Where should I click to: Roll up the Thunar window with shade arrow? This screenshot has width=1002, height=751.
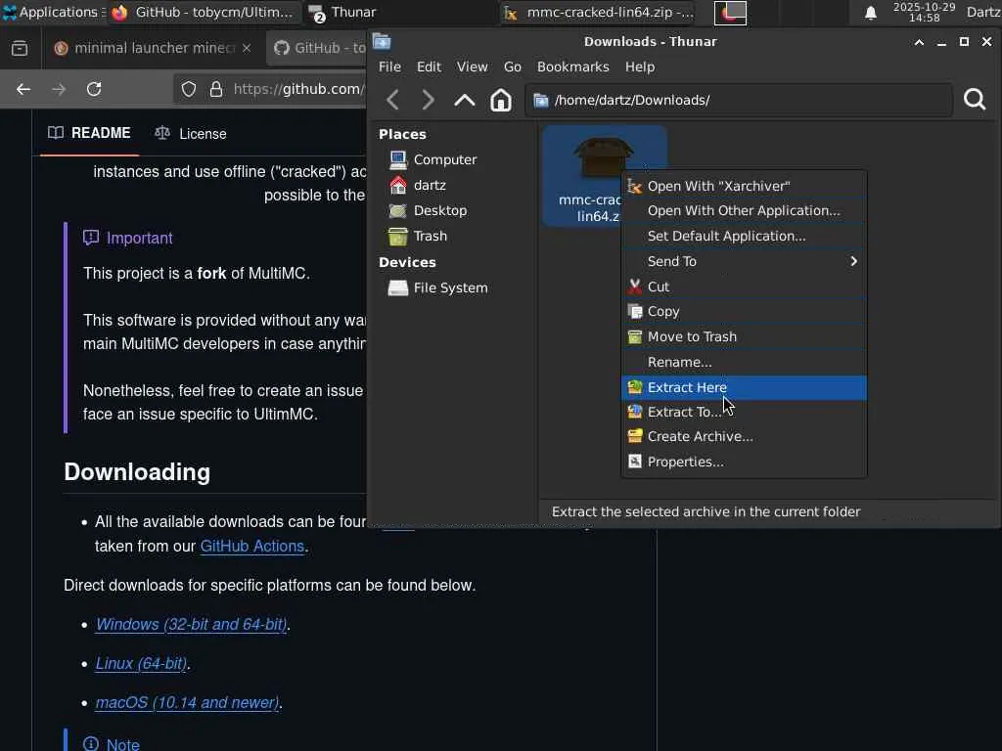coord(919,42)
